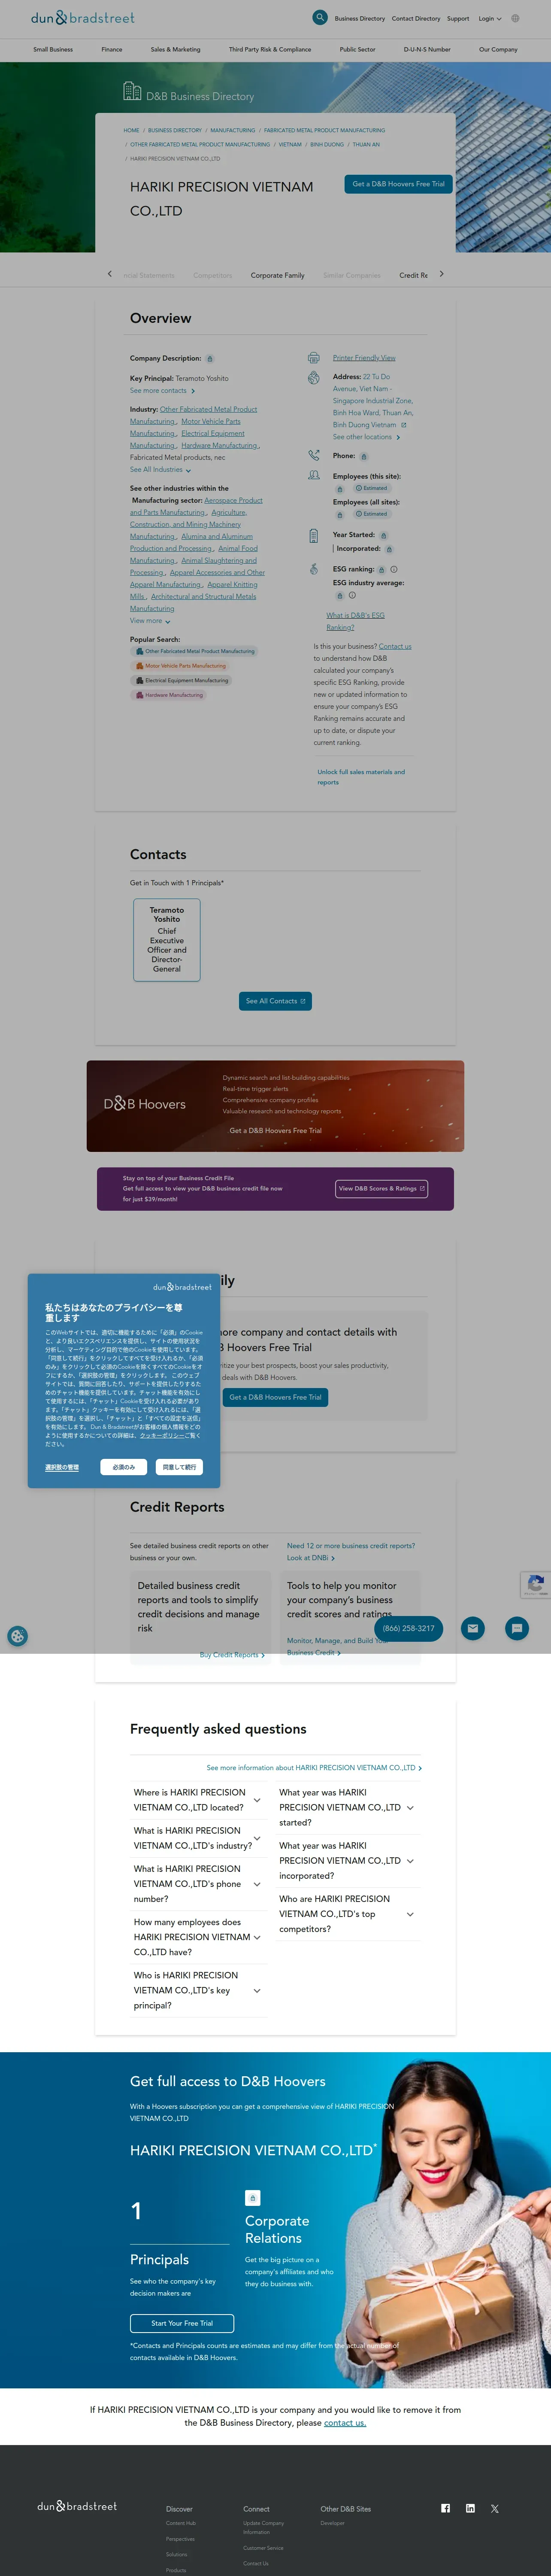Click Buy Credit Reports link
The width and height of the screenshot is (551, 2576).
[232, 1655]
